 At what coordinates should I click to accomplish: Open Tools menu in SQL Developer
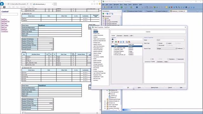130,4
